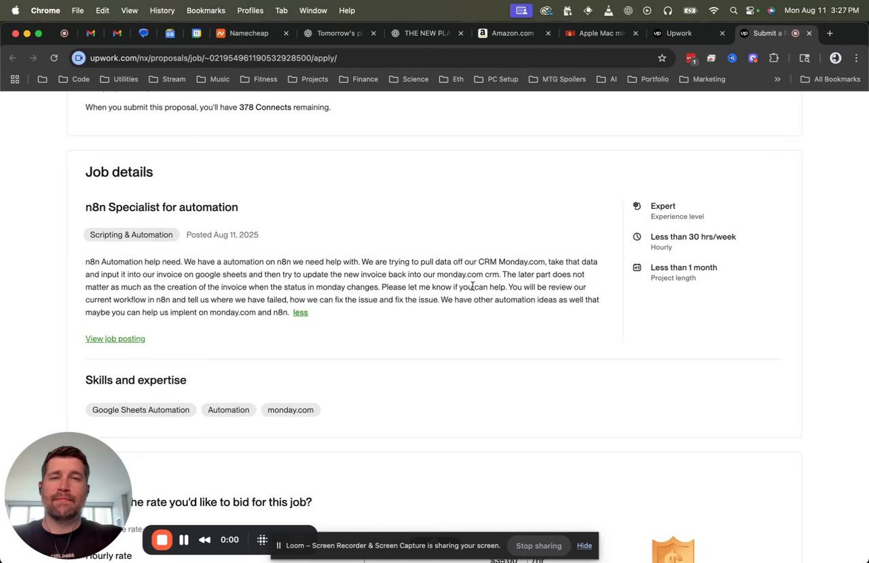The image size is (869, 563).
Task: Open the Wi-Fi status menu
Action: pos(713,10)
